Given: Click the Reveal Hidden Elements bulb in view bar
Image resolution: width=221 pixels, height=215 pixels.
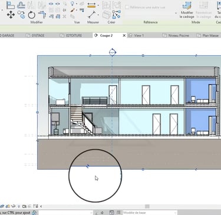Looking at the screenshot, I should point(19,206).
